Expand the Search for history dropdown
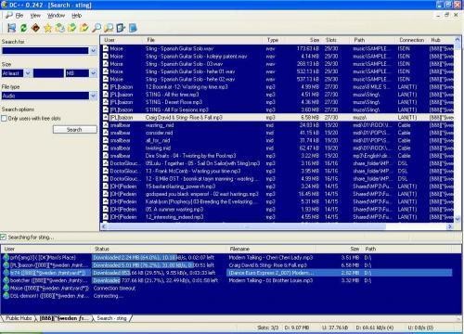 pyautogui.click(x=94, y=51)
